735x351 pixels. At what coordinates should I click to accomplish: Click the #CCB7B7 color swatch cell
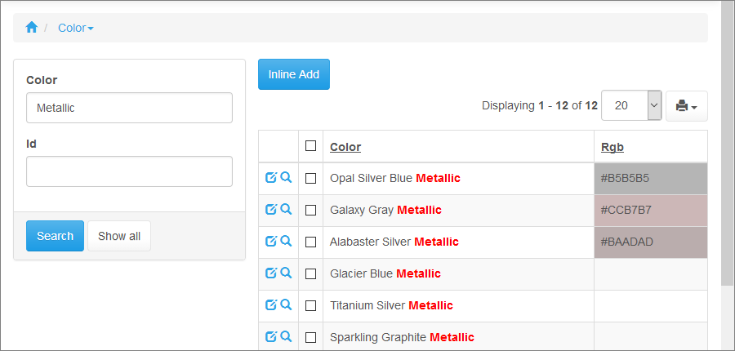pos(650,210)
